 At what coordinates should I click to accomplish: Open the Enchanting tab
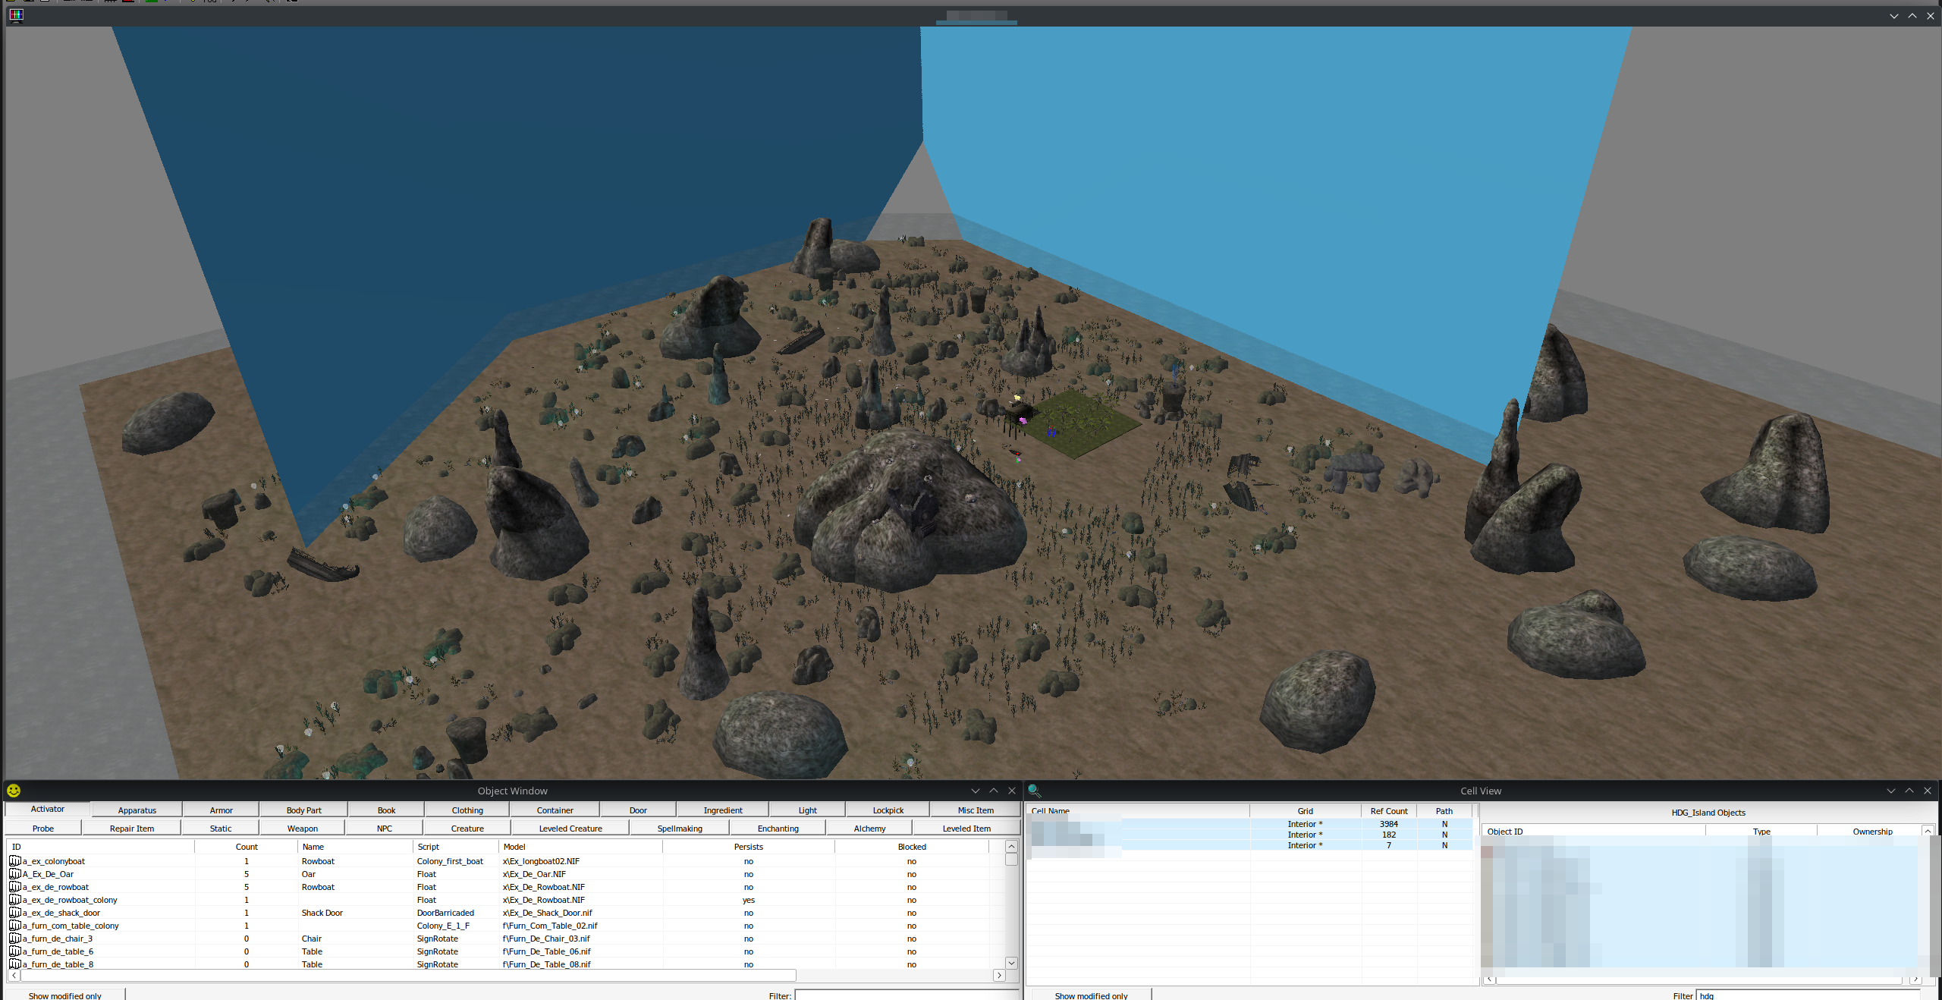pos(778,829)
